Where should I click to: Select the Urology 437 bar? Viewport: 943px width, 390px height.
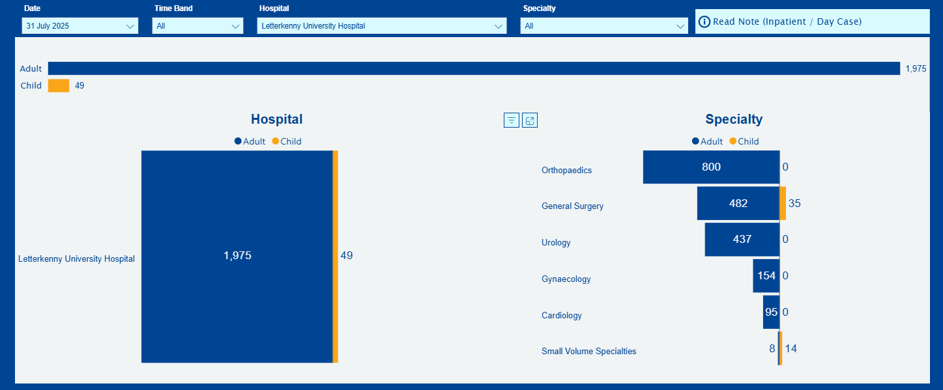coord(742,240)
